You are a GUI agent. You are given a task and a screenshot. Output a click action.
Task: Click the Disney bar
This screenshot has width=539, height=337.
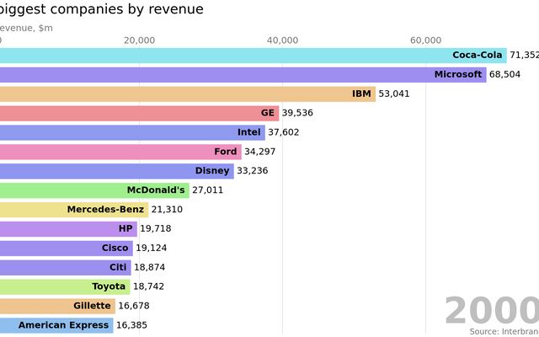pos(116,171)
